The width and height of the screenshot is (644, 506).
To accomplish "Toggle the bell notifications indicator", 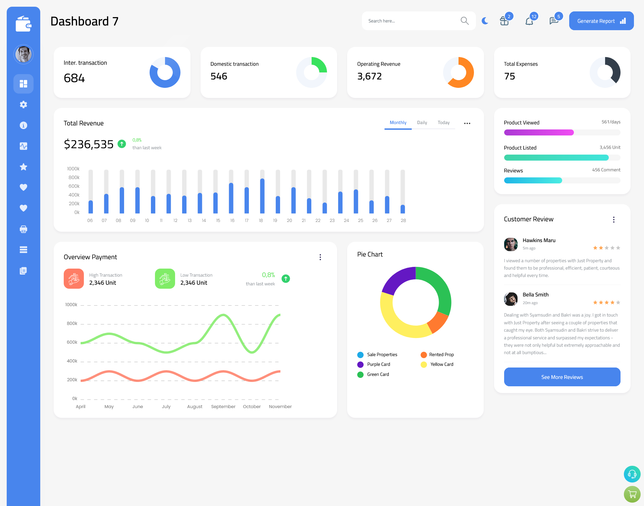I will click(x=530, y=20).
